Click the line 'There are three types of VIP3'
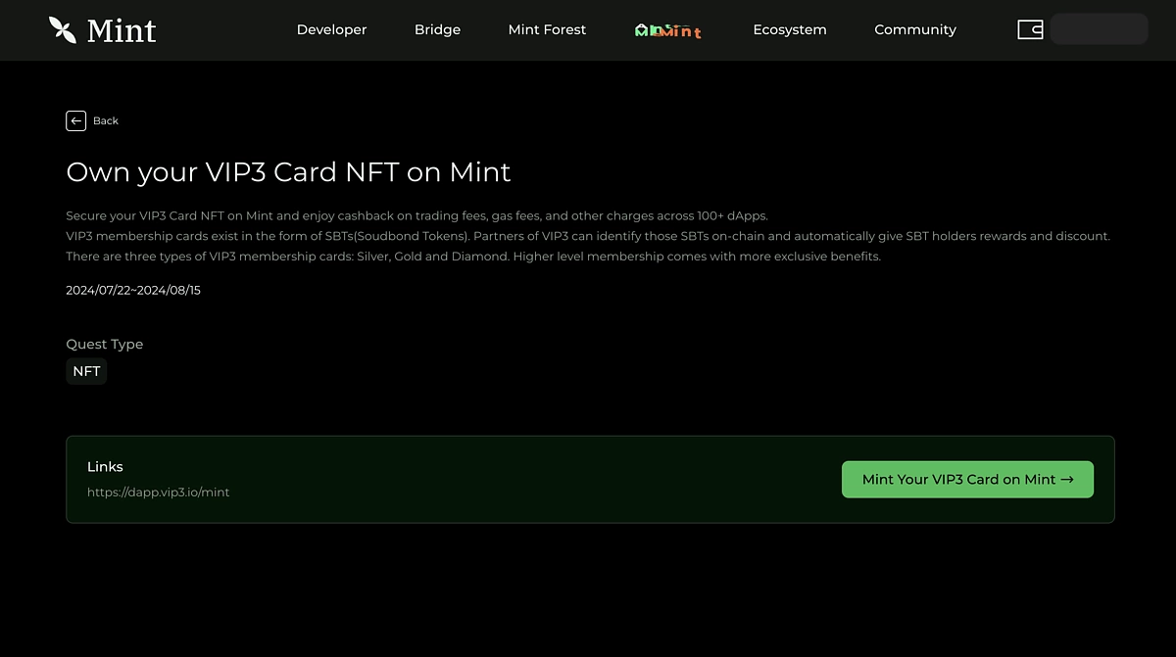 (473, 257)
